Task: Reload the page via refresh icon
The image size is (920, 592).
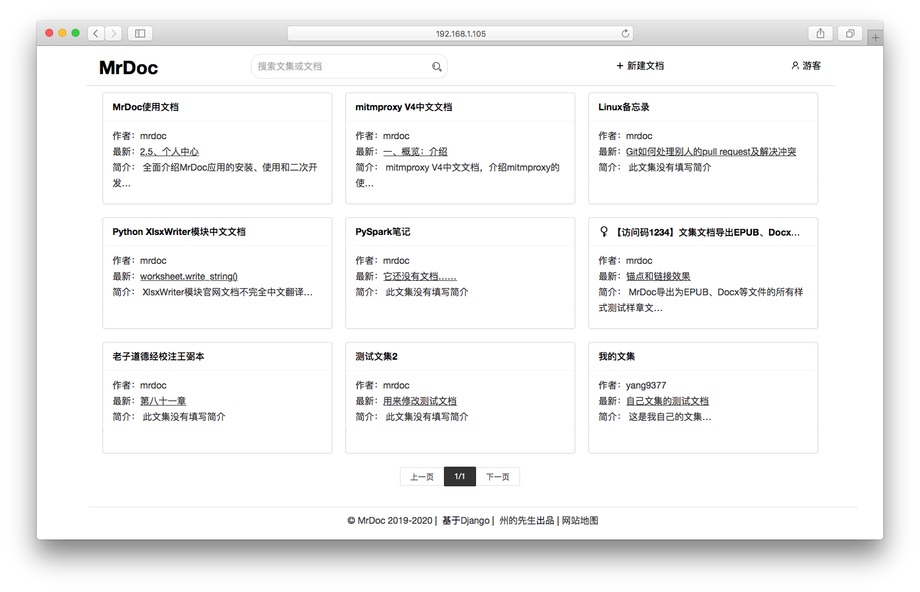Action: [625, 33]
